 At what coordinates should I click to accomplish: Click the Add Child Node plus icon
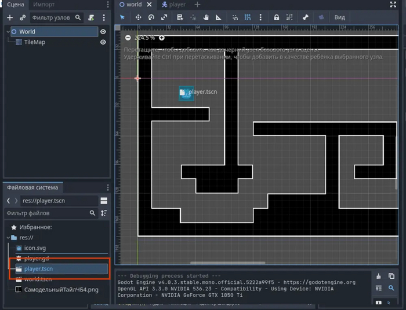point(10,18)
